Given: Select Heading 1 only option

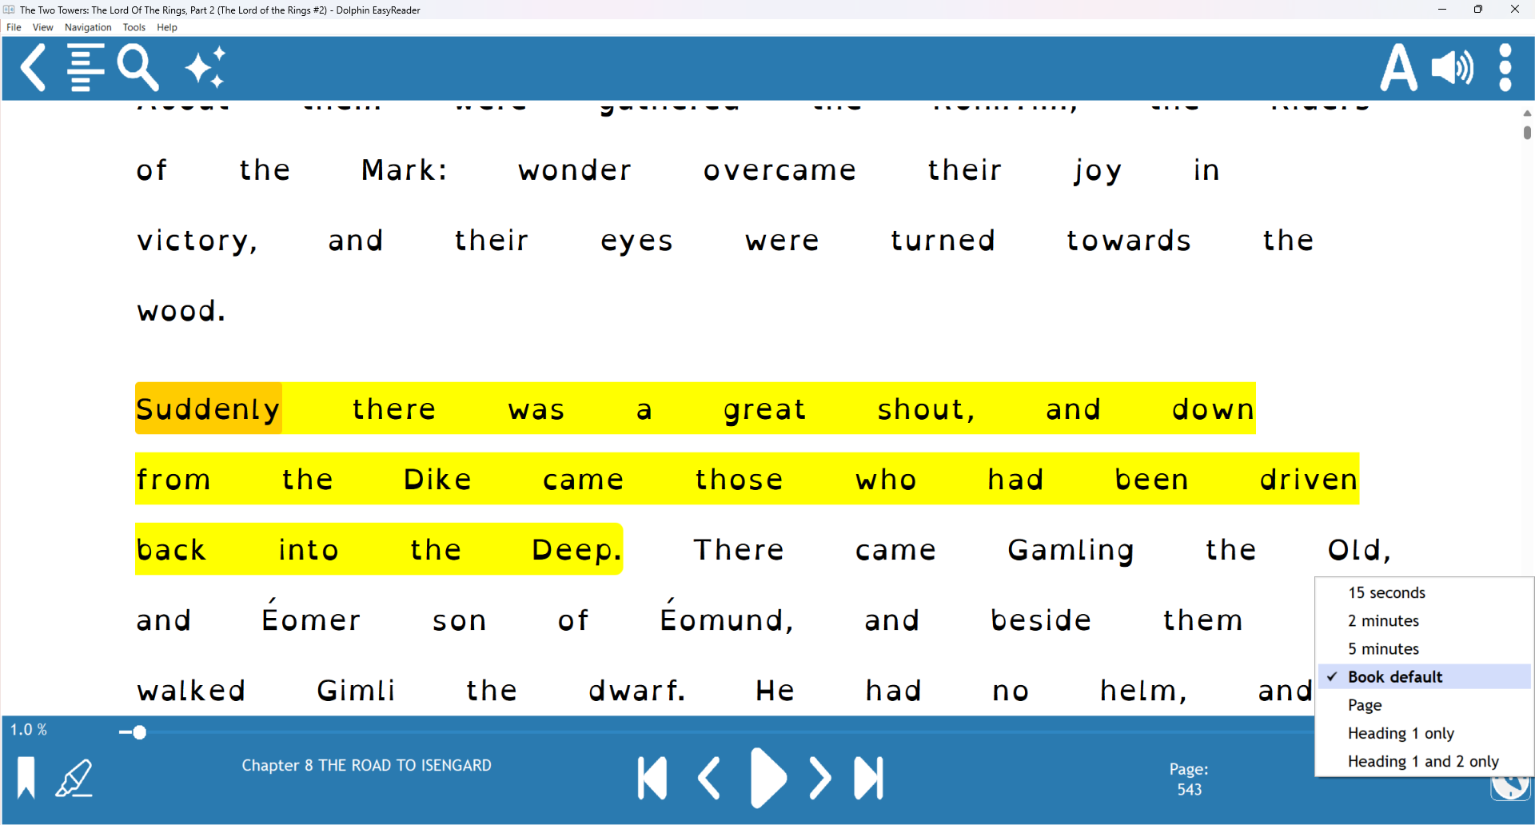Looking at the screenshot, I should [1424, 733].
